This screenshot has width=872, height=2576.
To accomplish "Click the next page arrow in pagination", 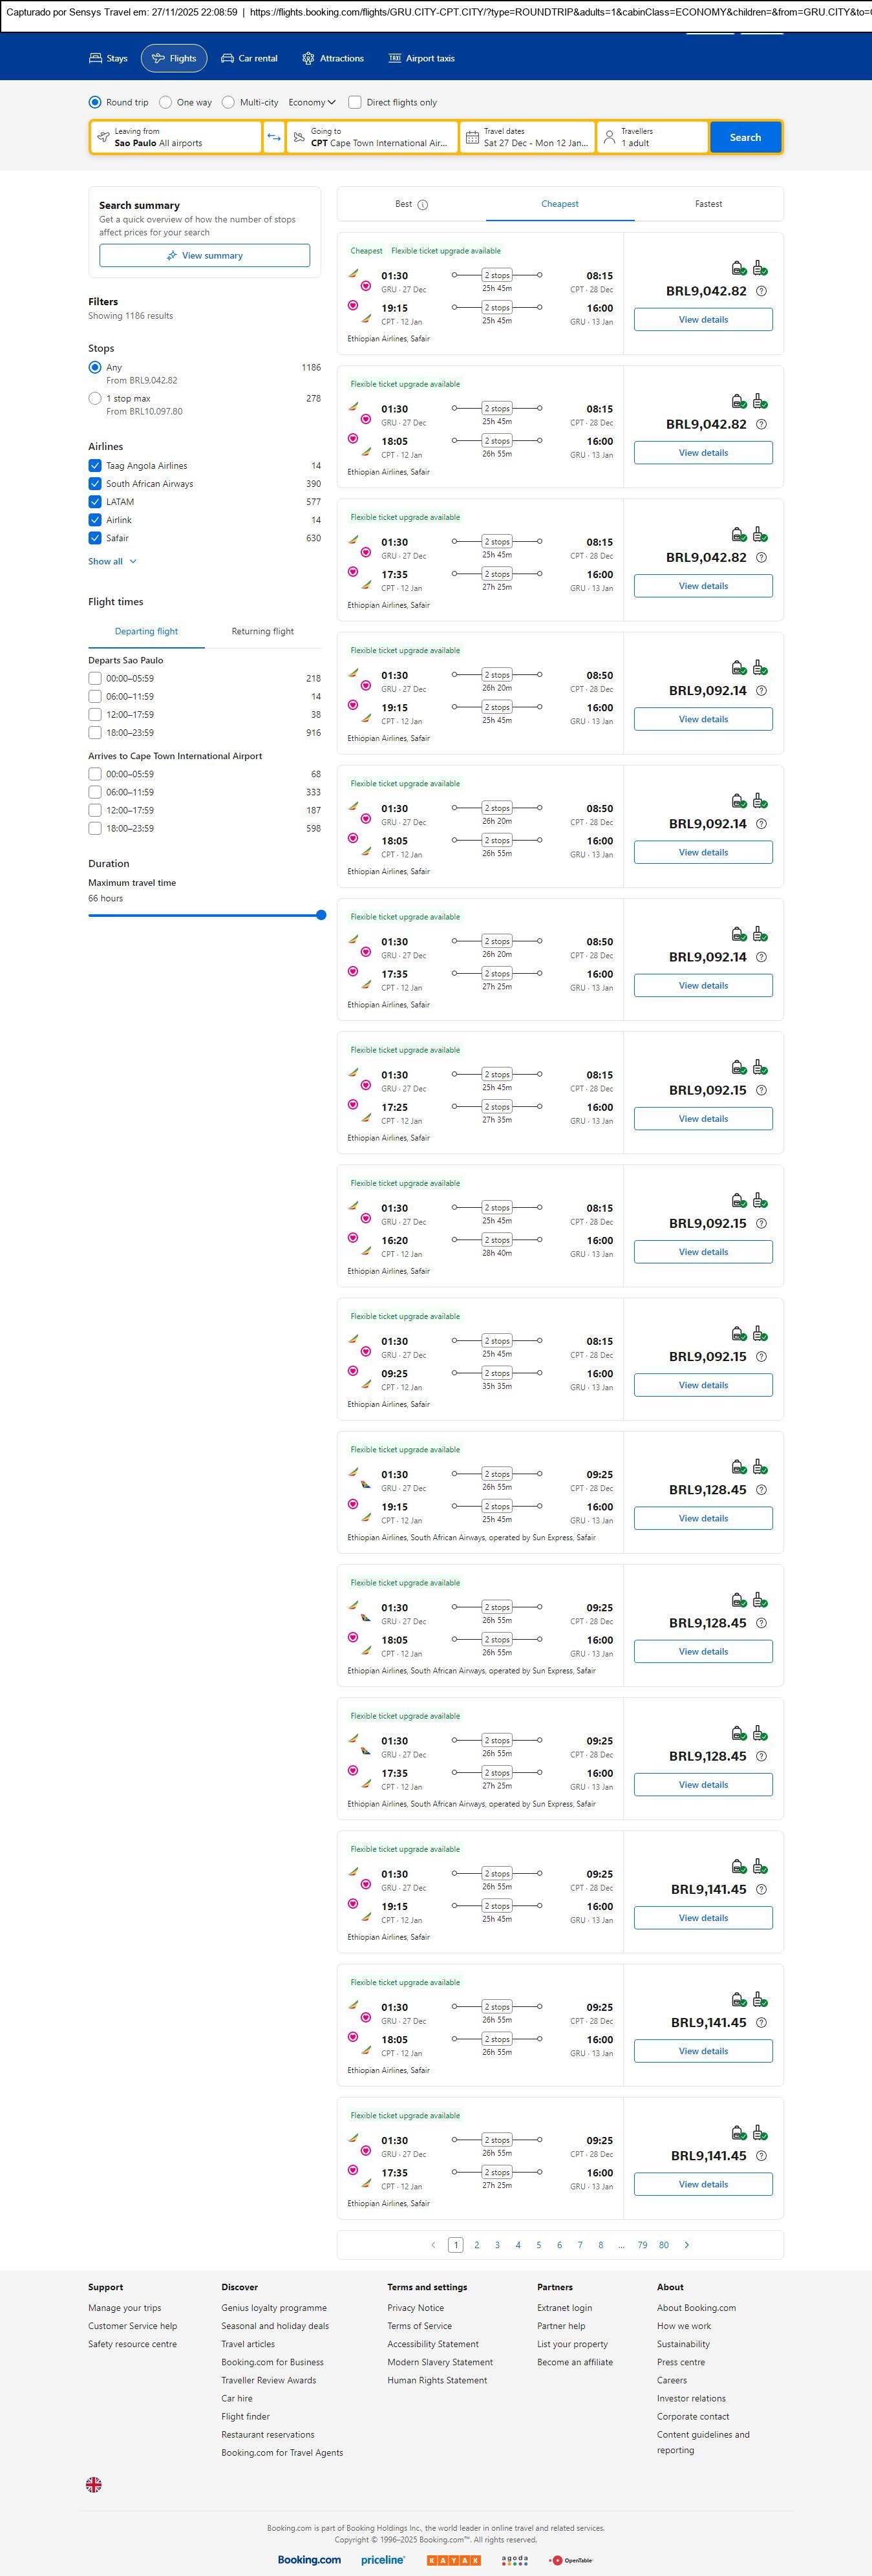I will pyautogui.click(x=686, y=2245).
